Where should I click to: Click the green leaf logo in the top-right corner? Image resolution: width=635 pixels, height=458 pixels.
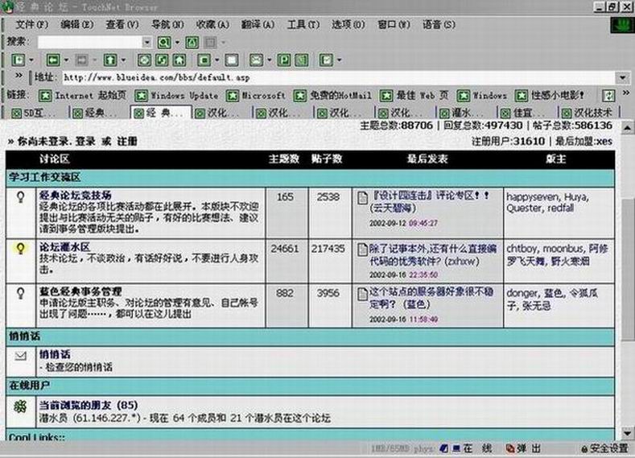[618, 24]
